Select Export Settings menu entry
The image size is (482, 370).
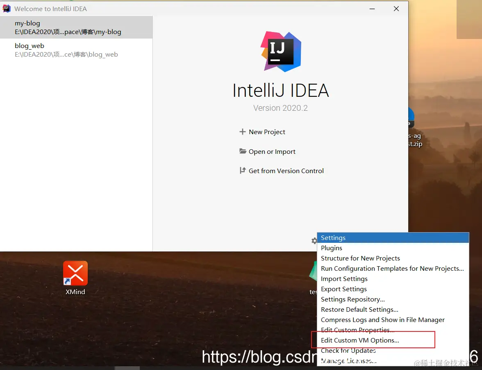click(x=393, y=289)
